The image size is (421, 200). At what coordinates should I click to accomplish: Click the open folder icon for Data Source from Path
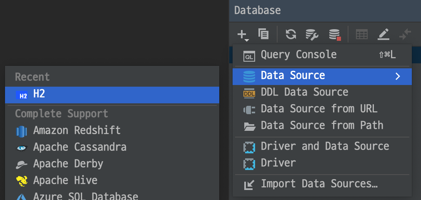[250, 126]
